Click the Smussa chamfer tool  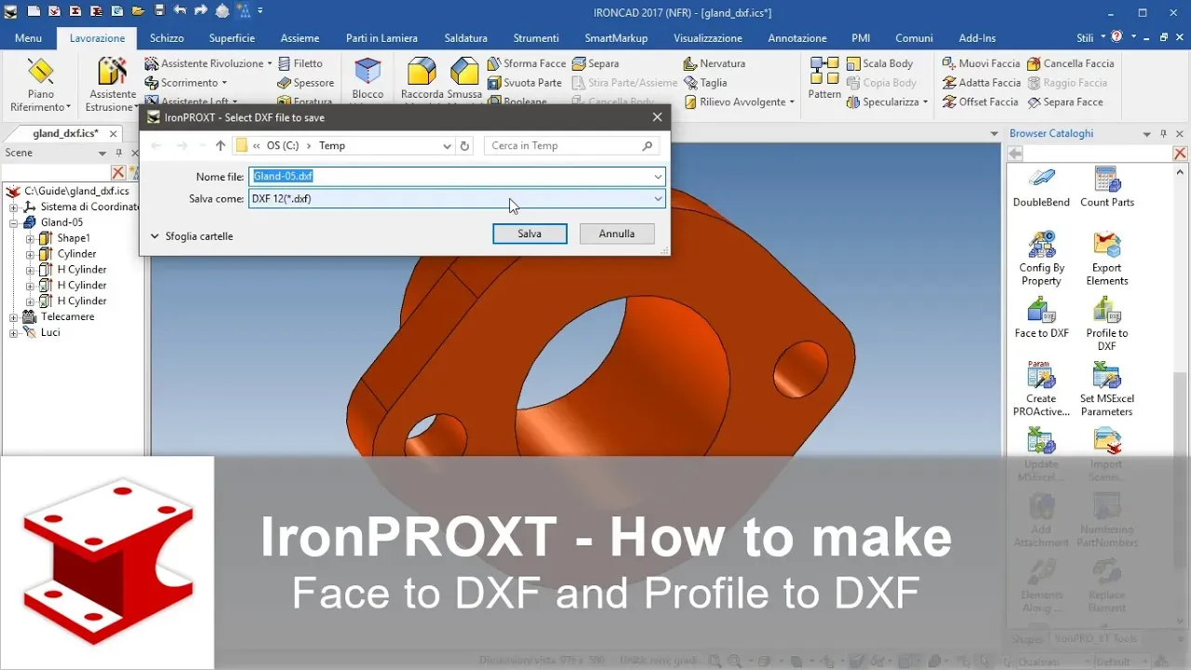click(x=463, y=80)
